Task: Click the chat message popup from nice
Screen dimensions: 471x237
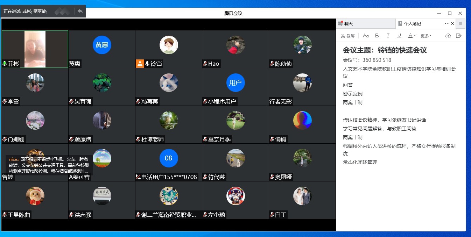Action: 49,165
